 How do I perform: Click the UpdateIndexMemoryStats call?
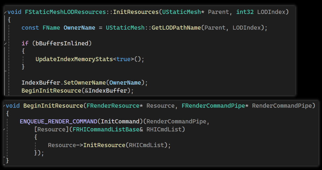[x=74, y=59]
